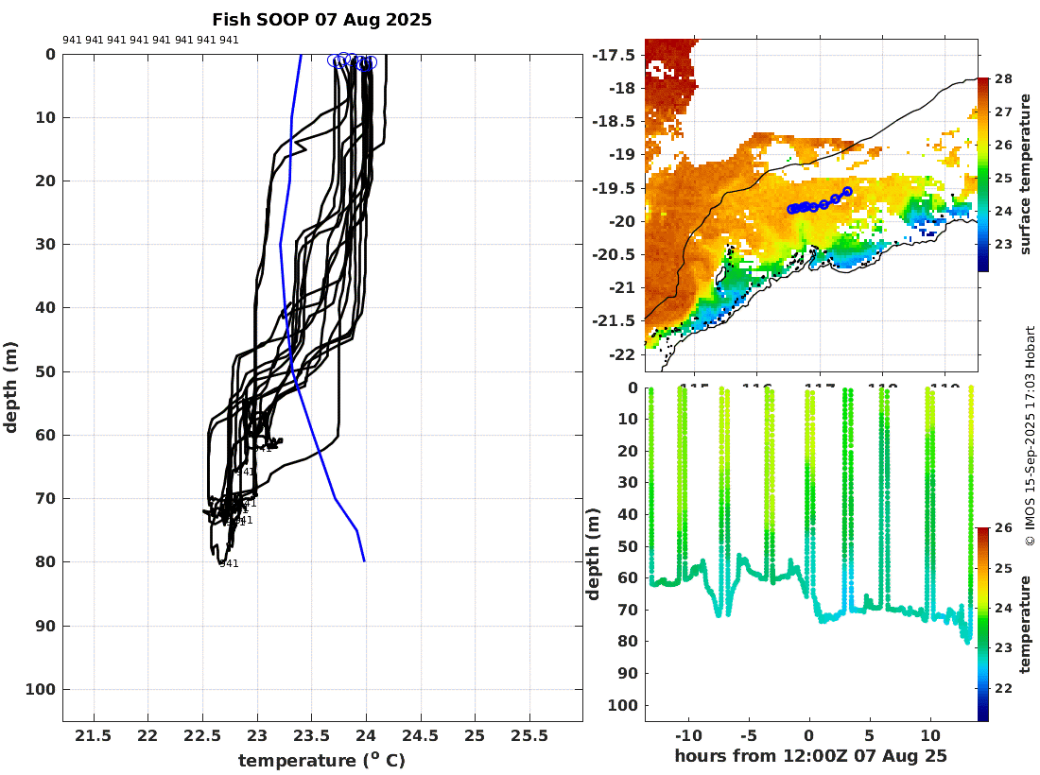Click the 'surface temperature' colorbar label
The width and height of the screenshot is (1040, 775).
[x=1026, y=174]
